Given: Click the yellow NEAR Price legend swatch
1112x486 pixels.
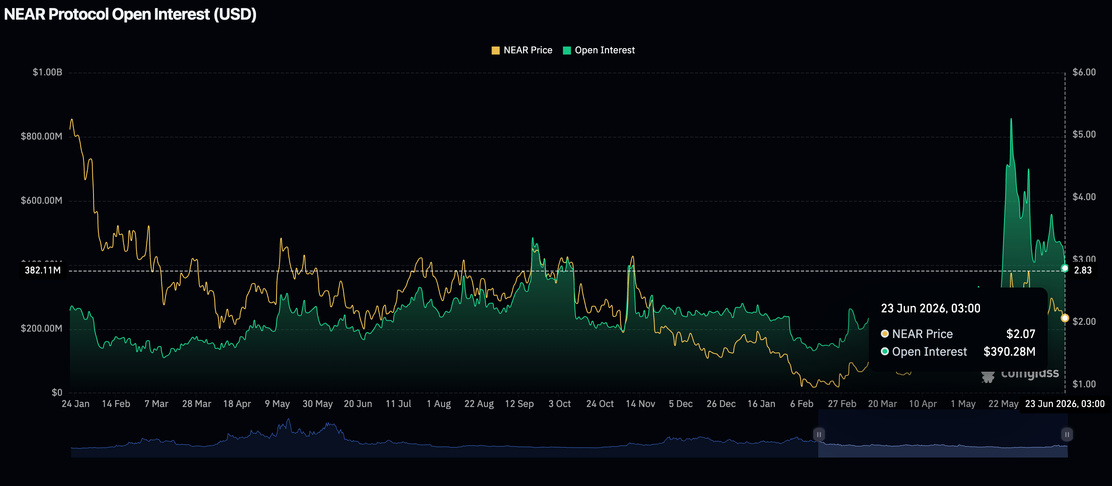Looking at the screenshot, I should pyautogui.click(x=495, y=51).
